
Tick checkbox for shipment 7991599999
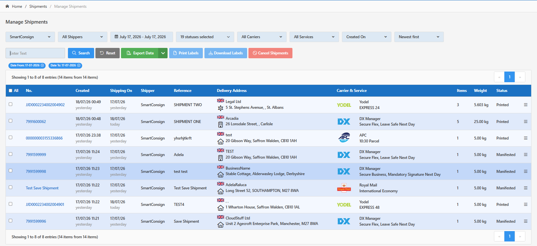coord(11,154)
